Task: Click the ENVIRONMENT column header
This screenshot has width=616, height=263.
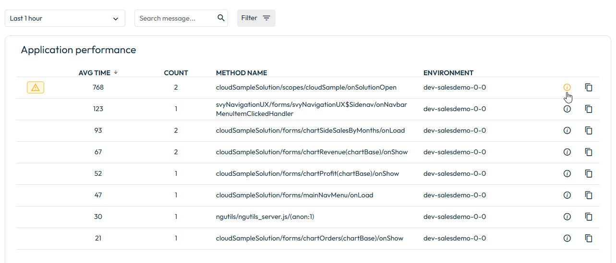Action: point(448,73)
